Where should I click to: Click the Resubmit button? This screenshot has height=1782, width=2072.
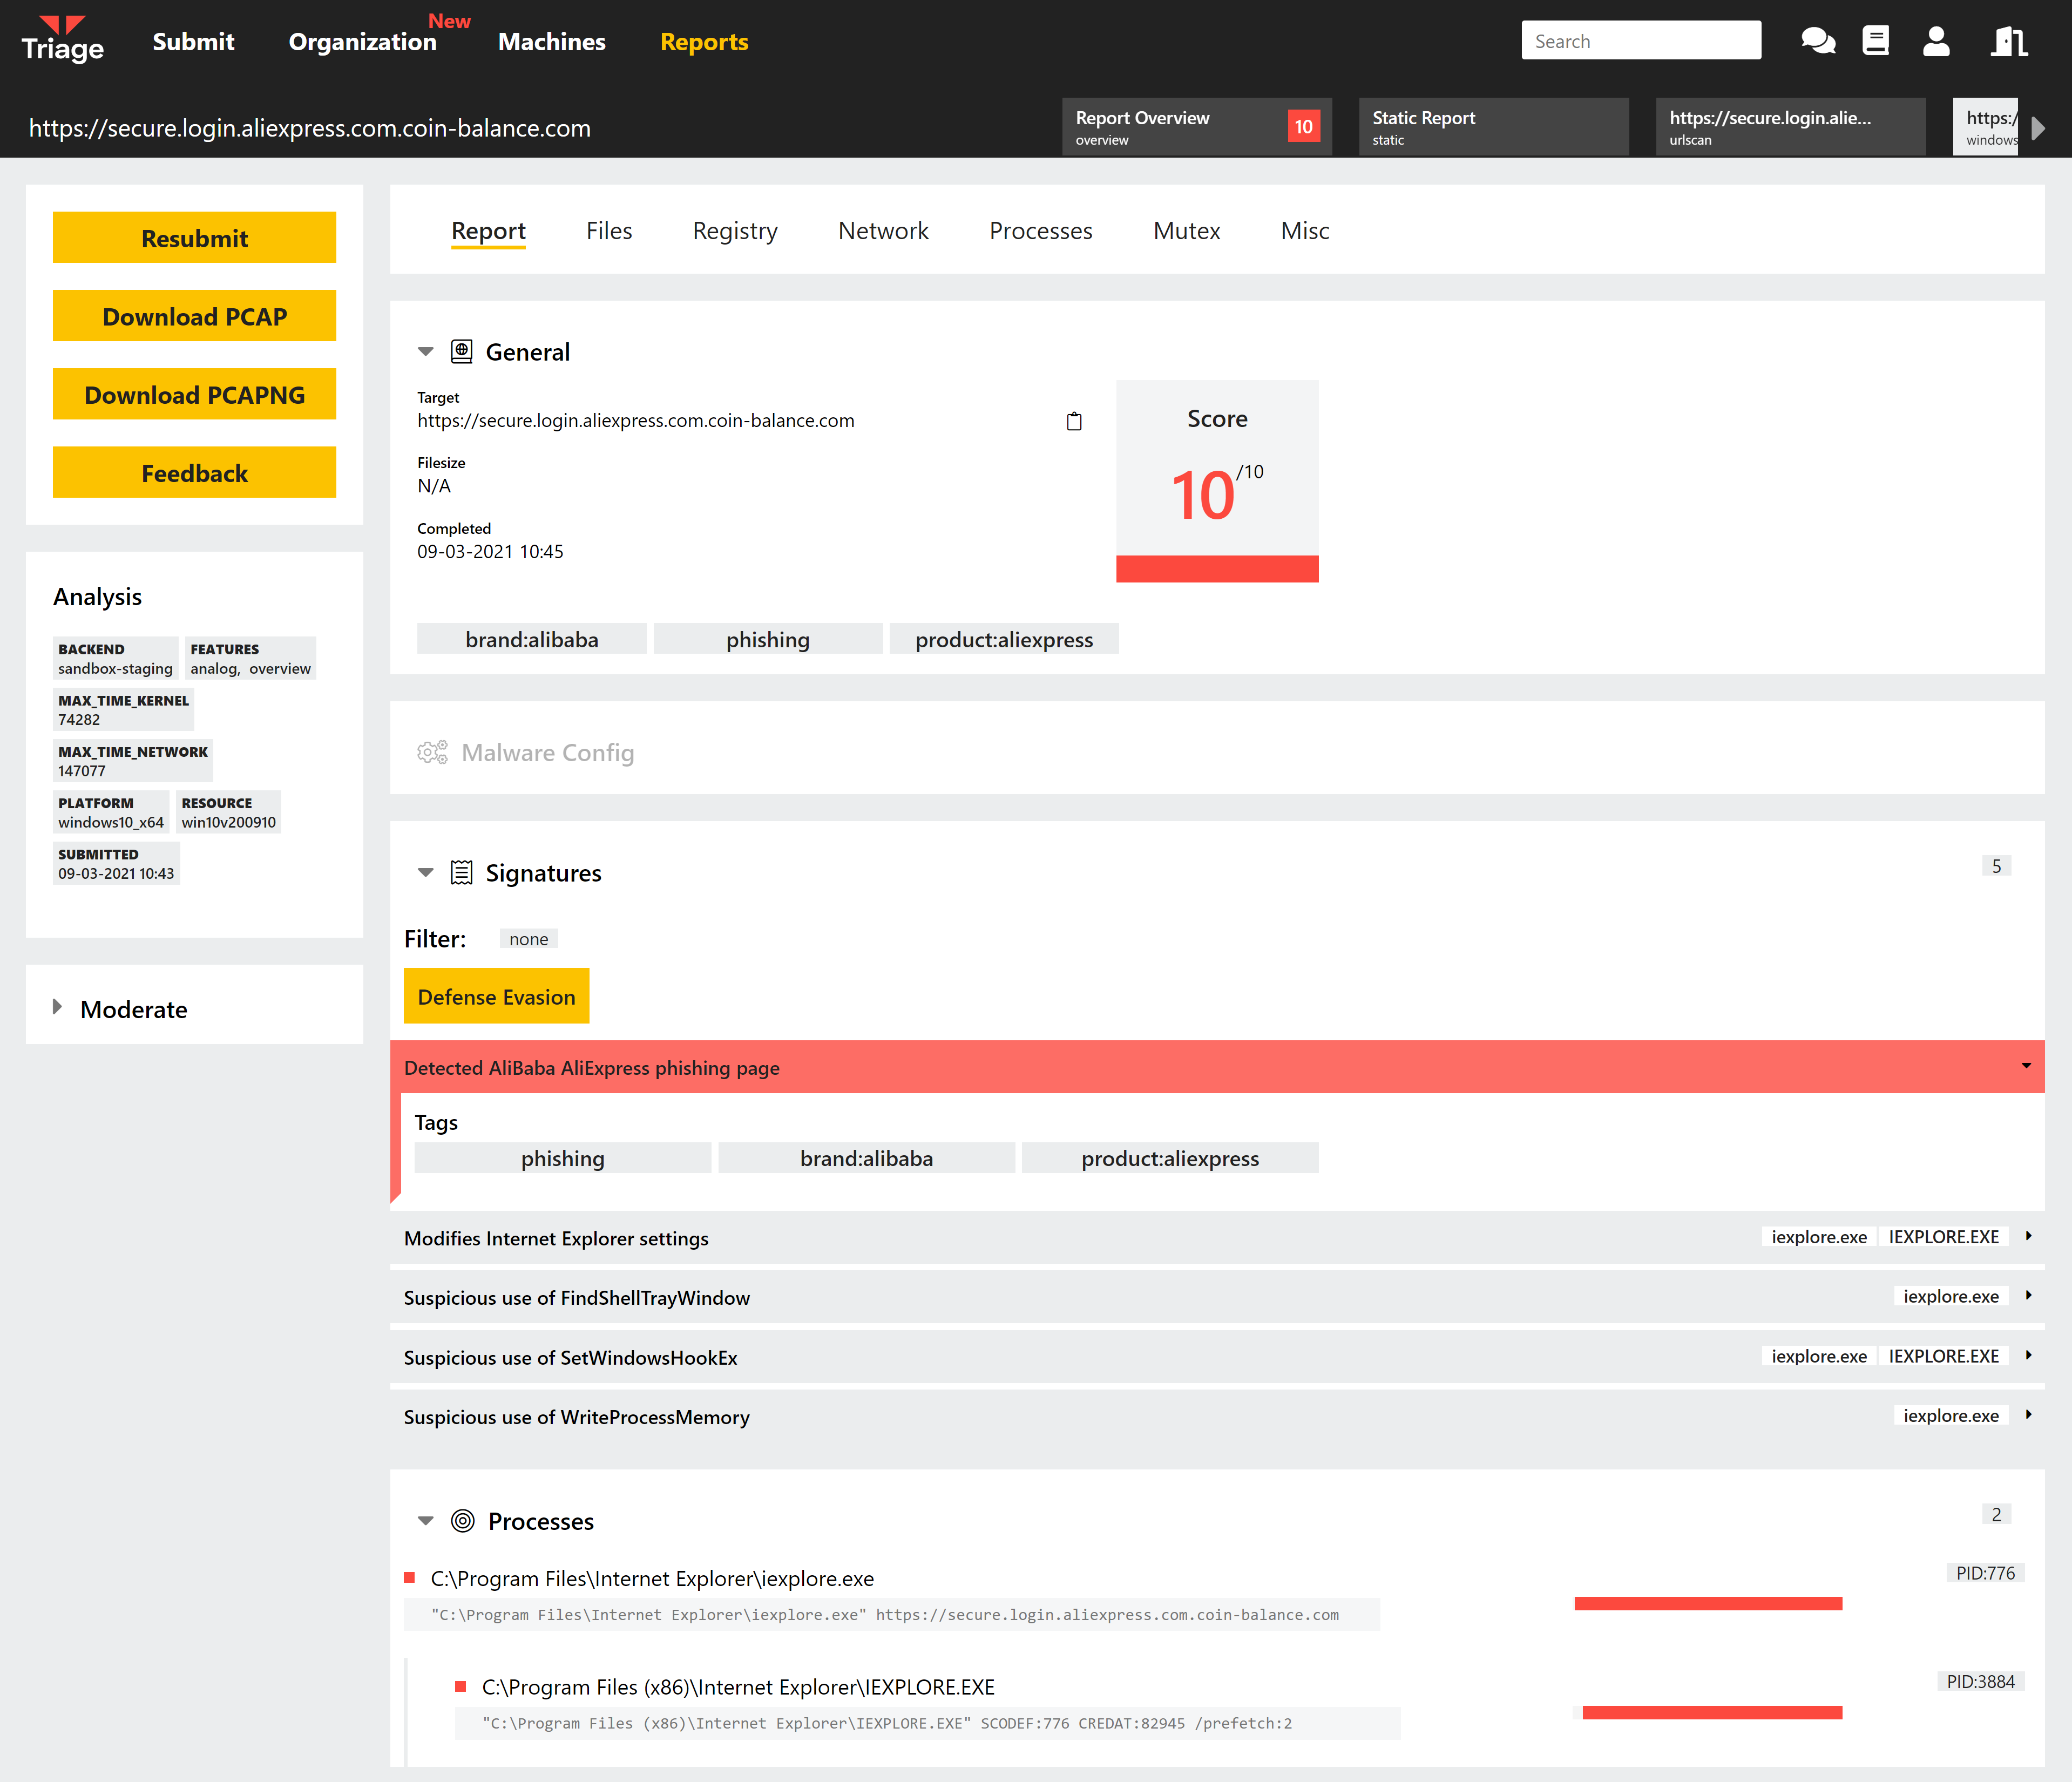pyautogui.click(x=194, y=238)
